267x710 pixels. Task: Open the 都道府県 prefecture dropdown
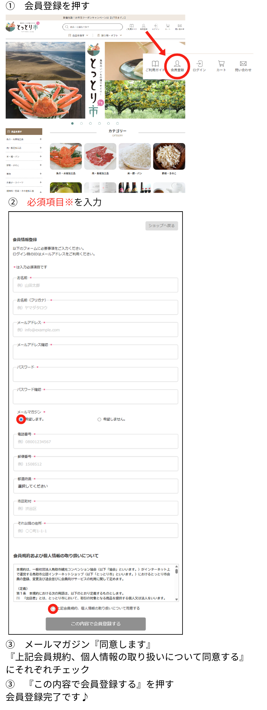96,486
